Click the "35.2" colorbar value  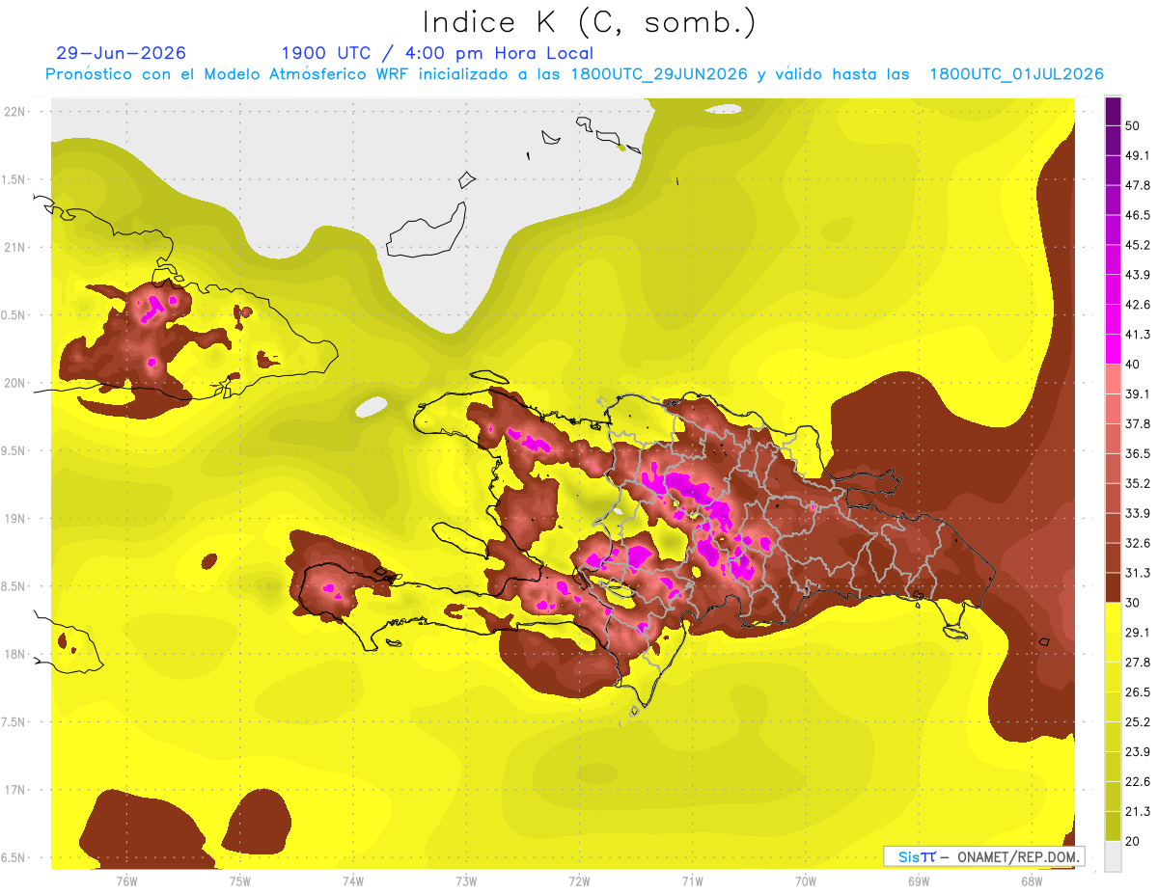point(1138,483)
